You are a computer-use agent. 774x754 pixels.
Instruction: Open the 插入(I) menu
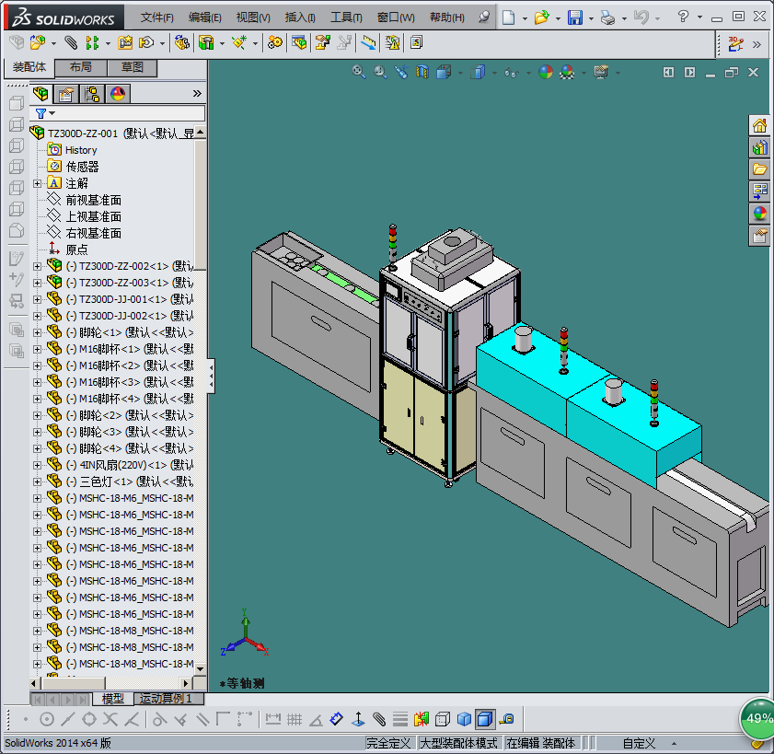pos(300,17)
